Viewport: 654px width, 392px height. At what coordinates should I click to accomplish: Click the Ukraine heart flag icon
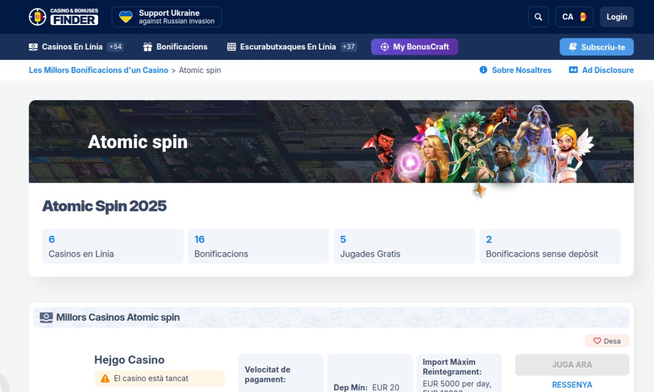126,17
